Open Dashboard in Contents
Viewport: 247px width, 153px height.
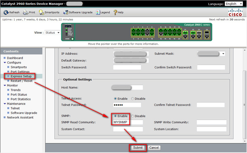tap(15, 58)
